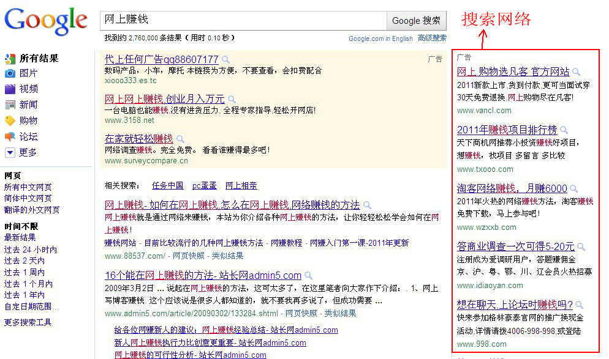Limit results to 过去 1 周内
Image resolution: width=609 pixels, height=359 pixels.
pyautogui.click(x=25, y=272)
